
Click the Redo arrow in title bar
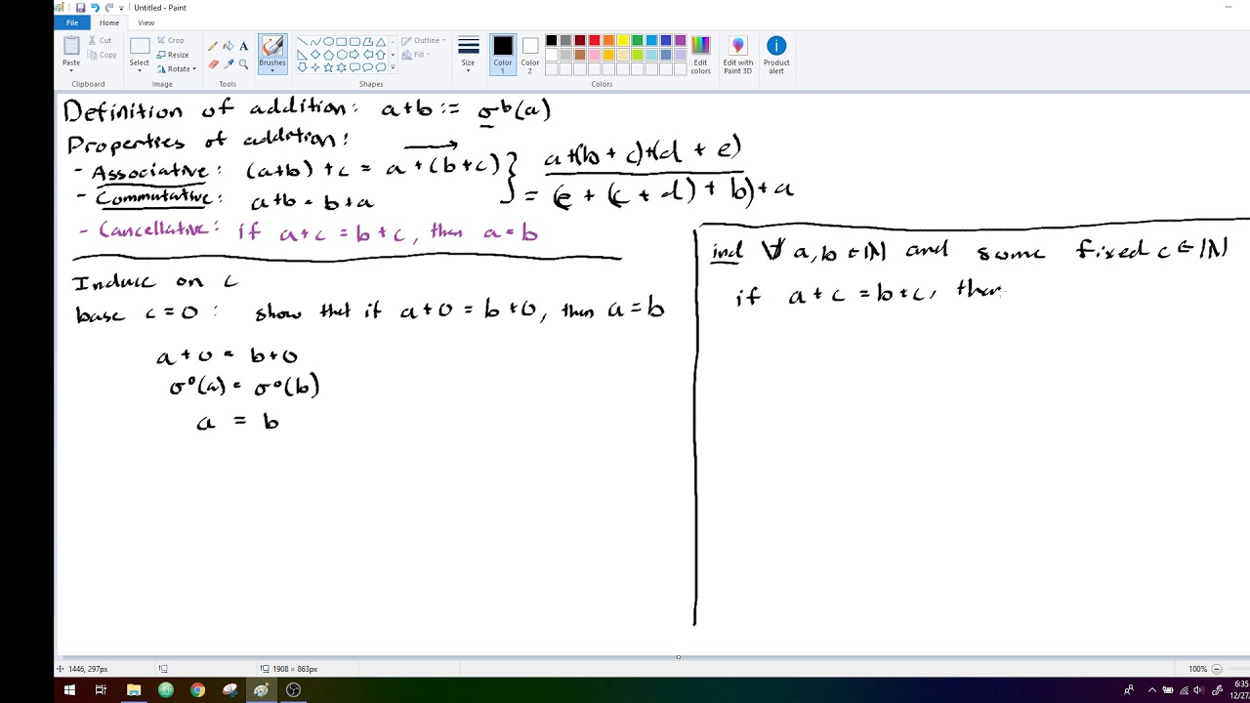(108, 8)
